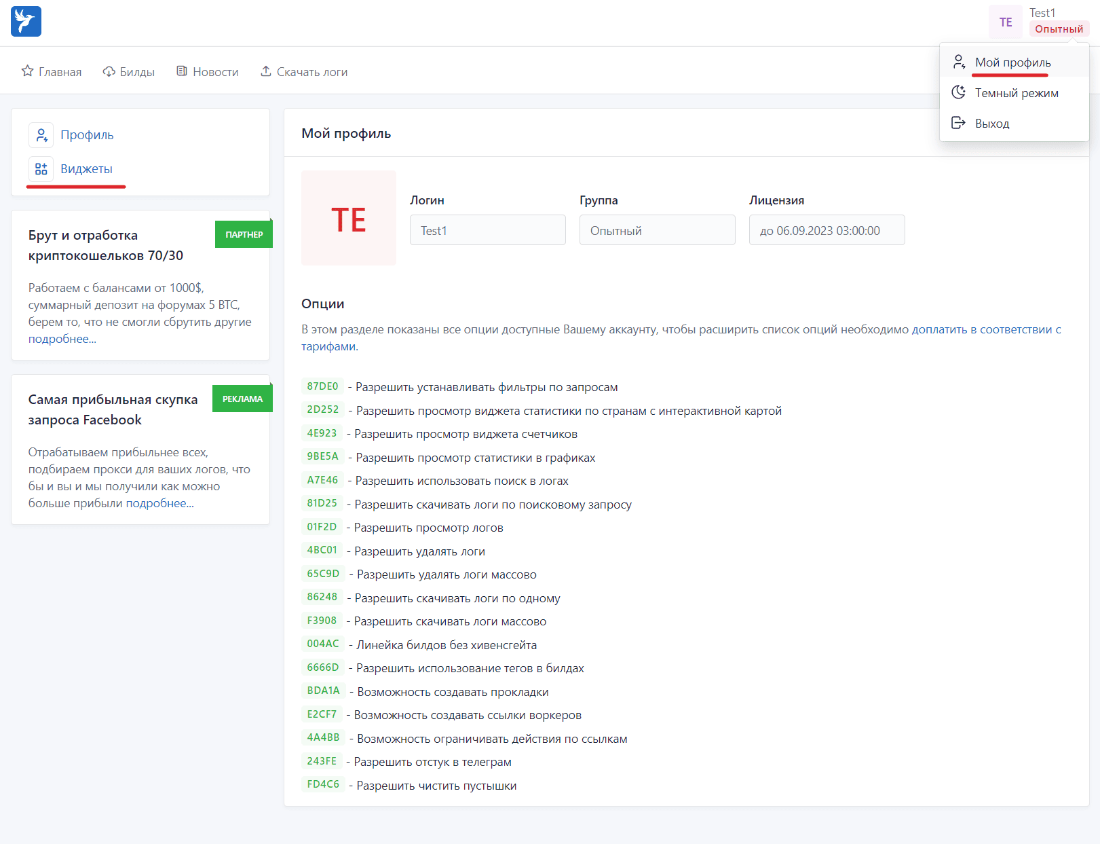The height and width of the screenshot is (844, 1100).
Task: Open the Виджеты sidebar link
Action: coord(86,169)
